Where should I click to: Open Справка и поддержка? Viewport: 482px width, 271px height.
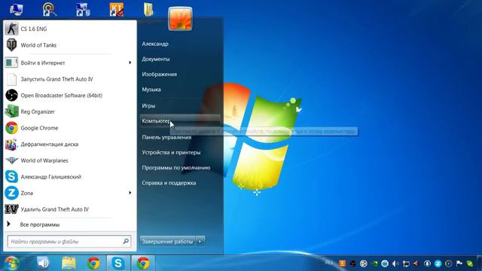click(x=169, y=183)
